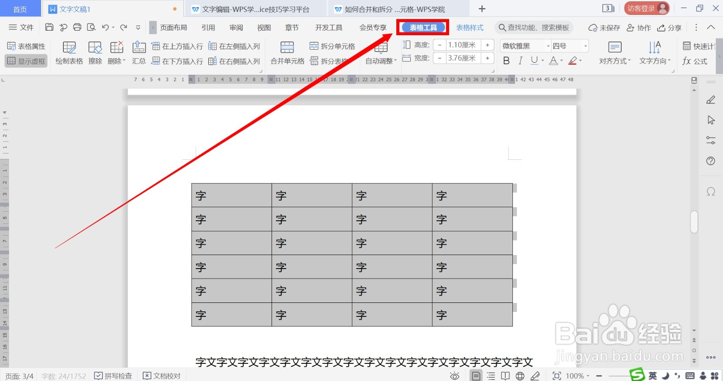Toggle italic formatting
The image size is (723, 381).
click(x=520, y=60)
